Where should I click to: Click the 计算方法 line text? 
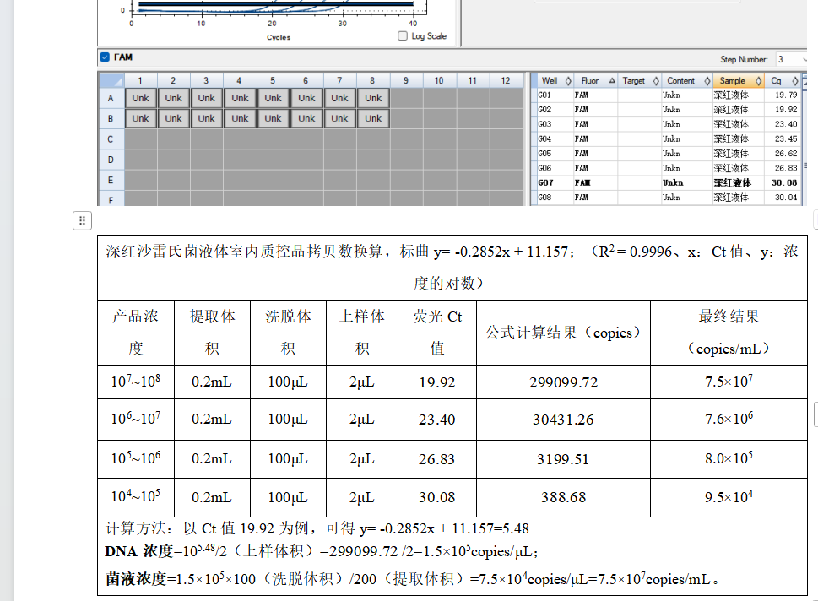pos(317,528)
